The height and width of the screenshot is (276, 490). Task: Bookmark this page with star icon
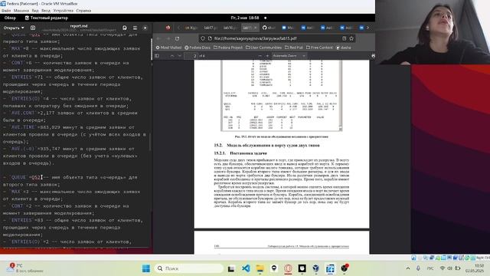pyautogui.click(x=351, y=38)
